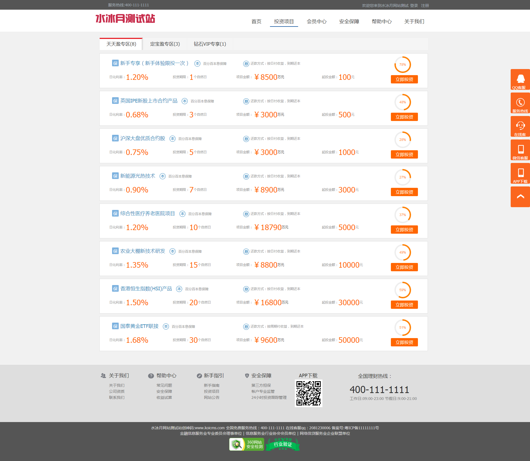Open the QQ客服 sidebar icon
This screenshot has width=530, height=461.
click(520, 80)
